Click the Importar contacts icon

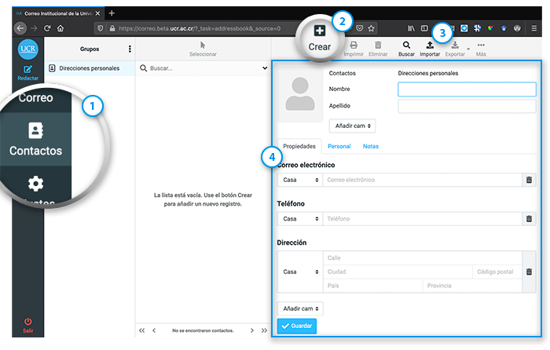coord(430,49)
